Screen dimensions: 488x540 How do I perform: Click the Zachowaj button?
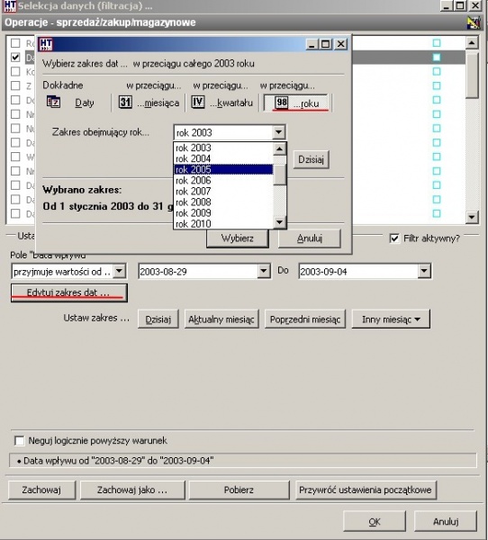(41, 490)
